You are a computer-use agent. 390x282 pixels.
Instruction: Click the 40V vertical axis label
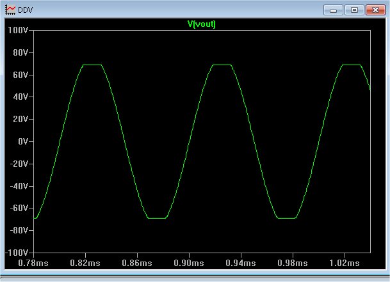point(20,97)
